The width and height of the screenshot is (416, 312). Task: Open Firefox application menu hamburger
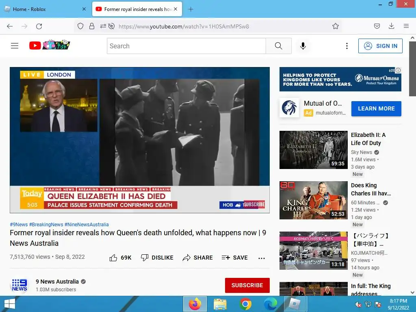[406, 26]
